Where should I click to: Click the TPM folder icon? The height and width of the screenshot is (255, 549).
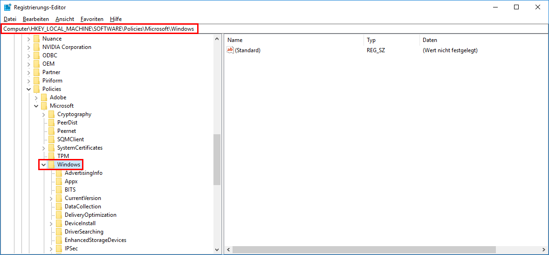[51, 156]
